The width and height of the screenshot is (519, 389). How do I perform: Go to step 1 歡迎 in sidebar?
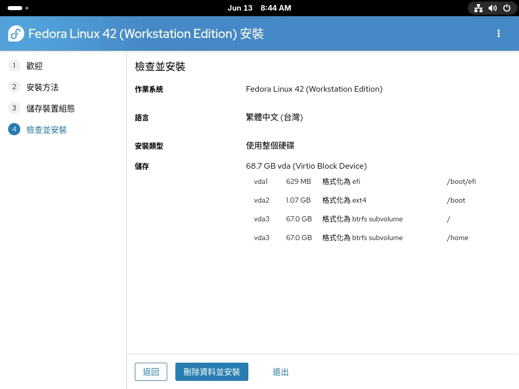coord(34,66)
